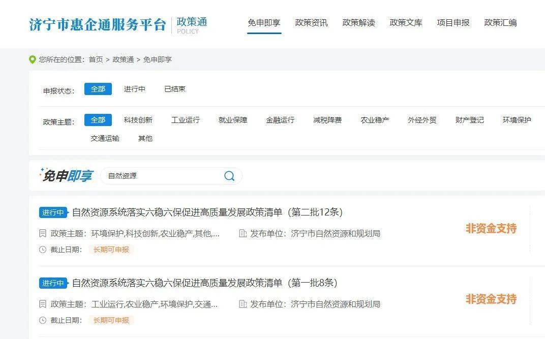The height and width of the screenshot is (339, 545).
Task: Click the document icon beside second 政策主题
Action: coord(43,304)
